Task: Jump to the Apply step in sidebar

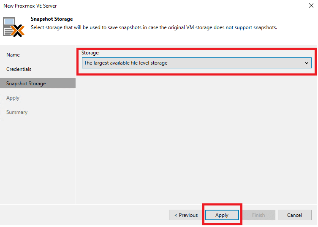Action: coord(13,98)
